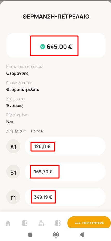Tap the green paid checkmark icon
Screen dimensions: 111x241
(43, 46)
